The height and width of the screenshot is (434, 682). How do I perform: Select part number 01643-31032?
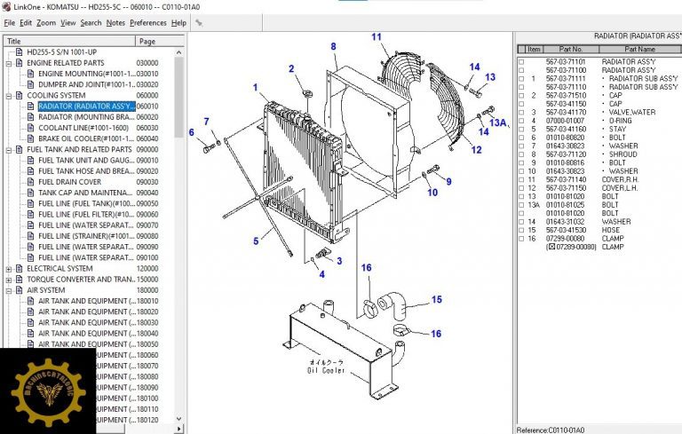tap(566, 221)
